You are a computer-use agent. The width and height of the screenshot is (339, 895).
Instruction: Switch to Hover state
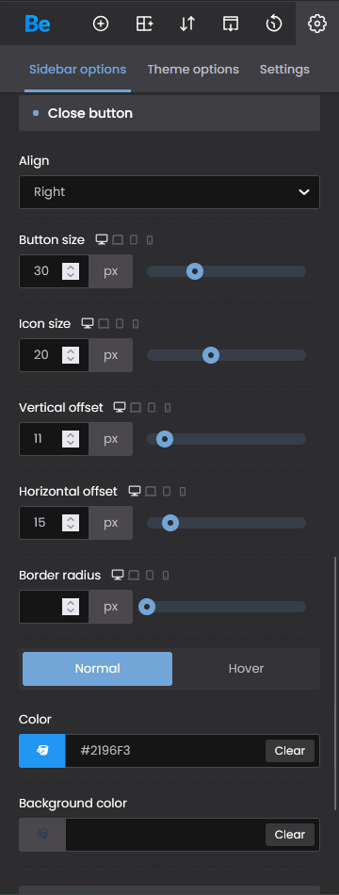(246, 668)
